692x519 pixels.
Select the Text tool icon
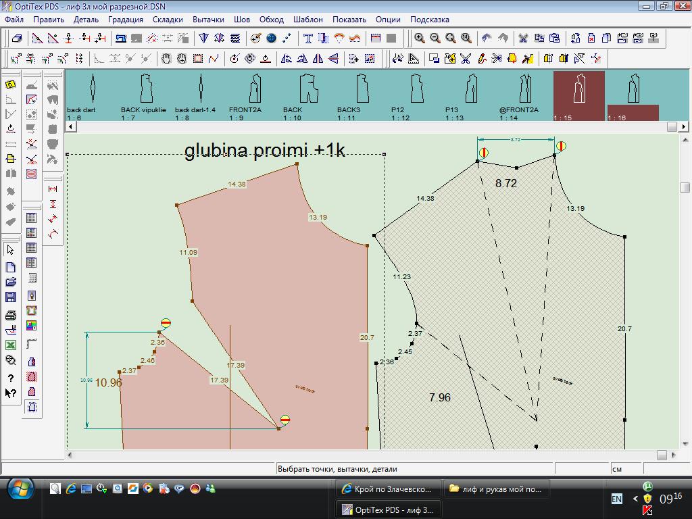(308, 39)
